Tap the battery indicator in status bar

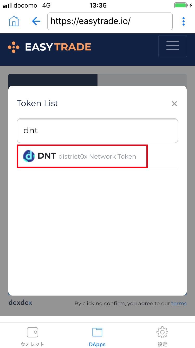point(181,5)
